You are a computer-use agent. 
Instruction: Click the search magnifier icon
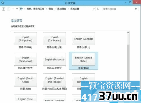(x=136, y=9)
